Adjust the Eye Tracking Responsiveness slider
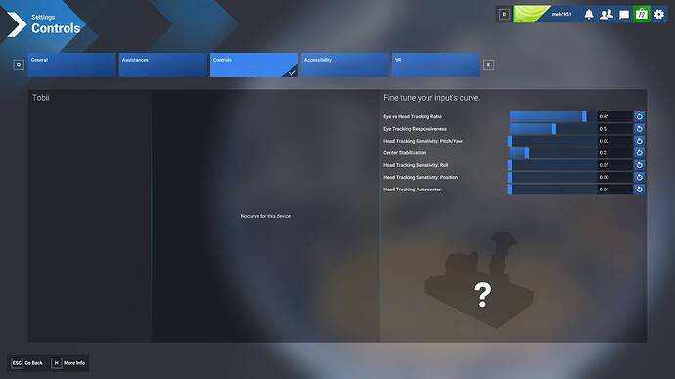 pyautogui.click(x=553, y=129)
